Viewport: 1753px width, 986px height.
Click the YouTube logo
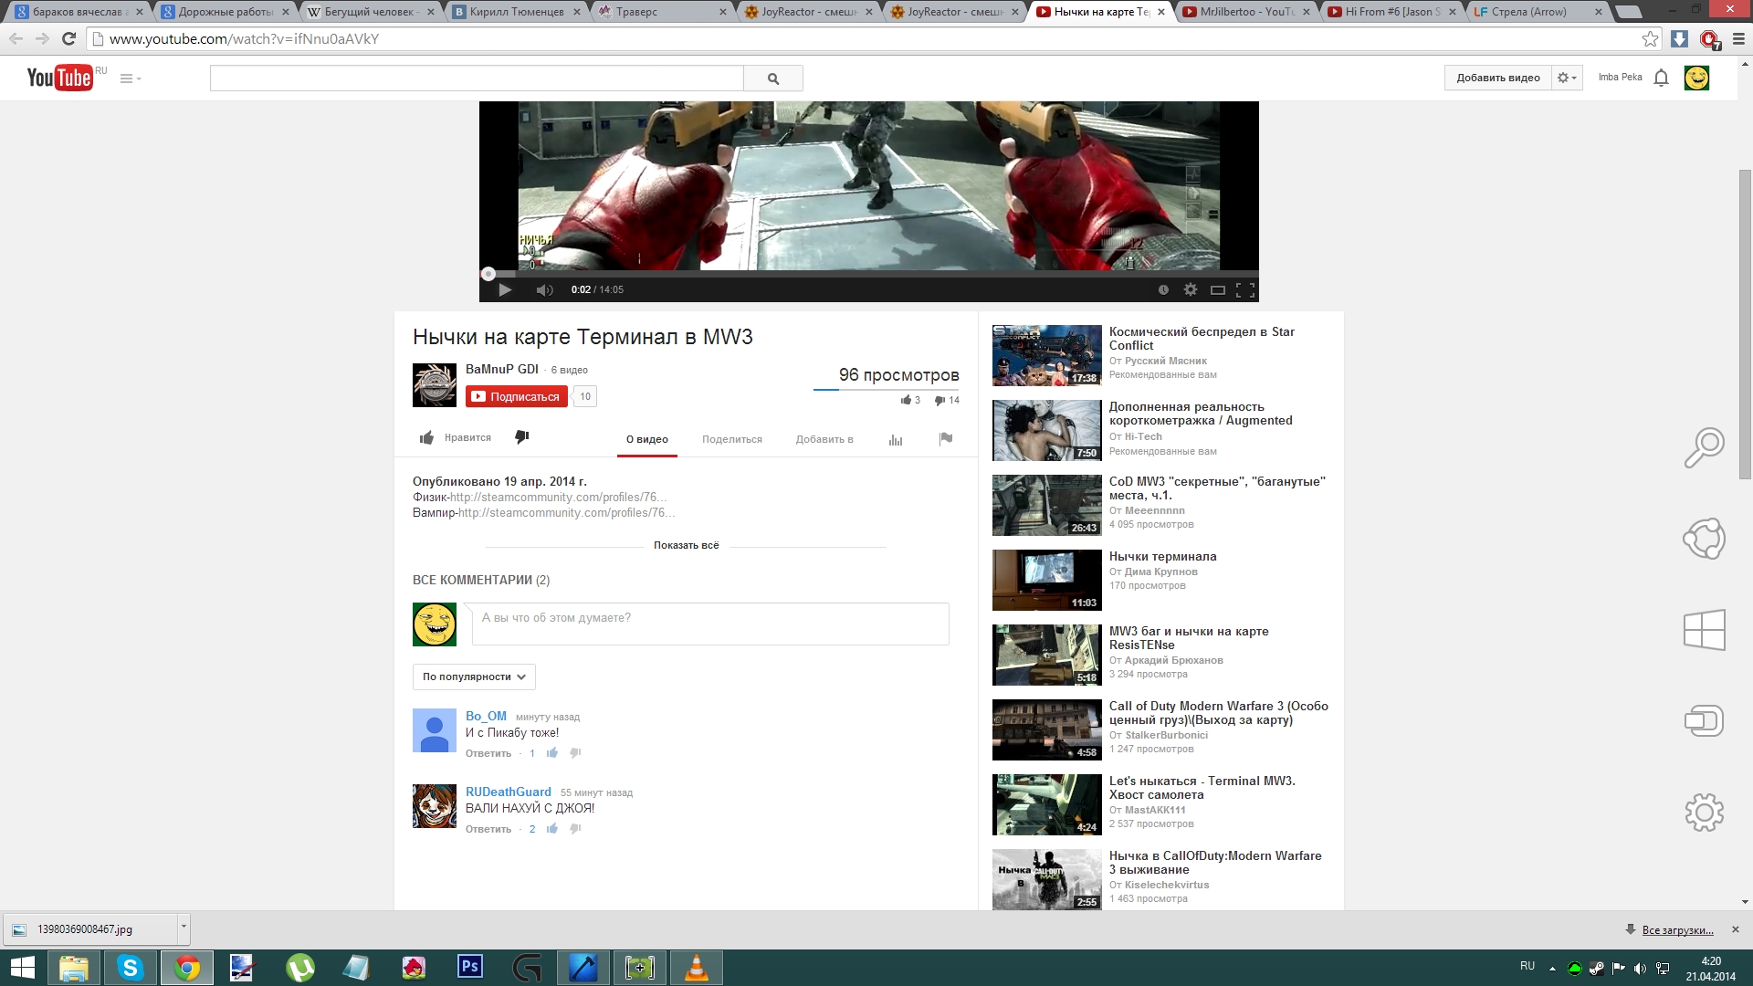click(59, 78)
